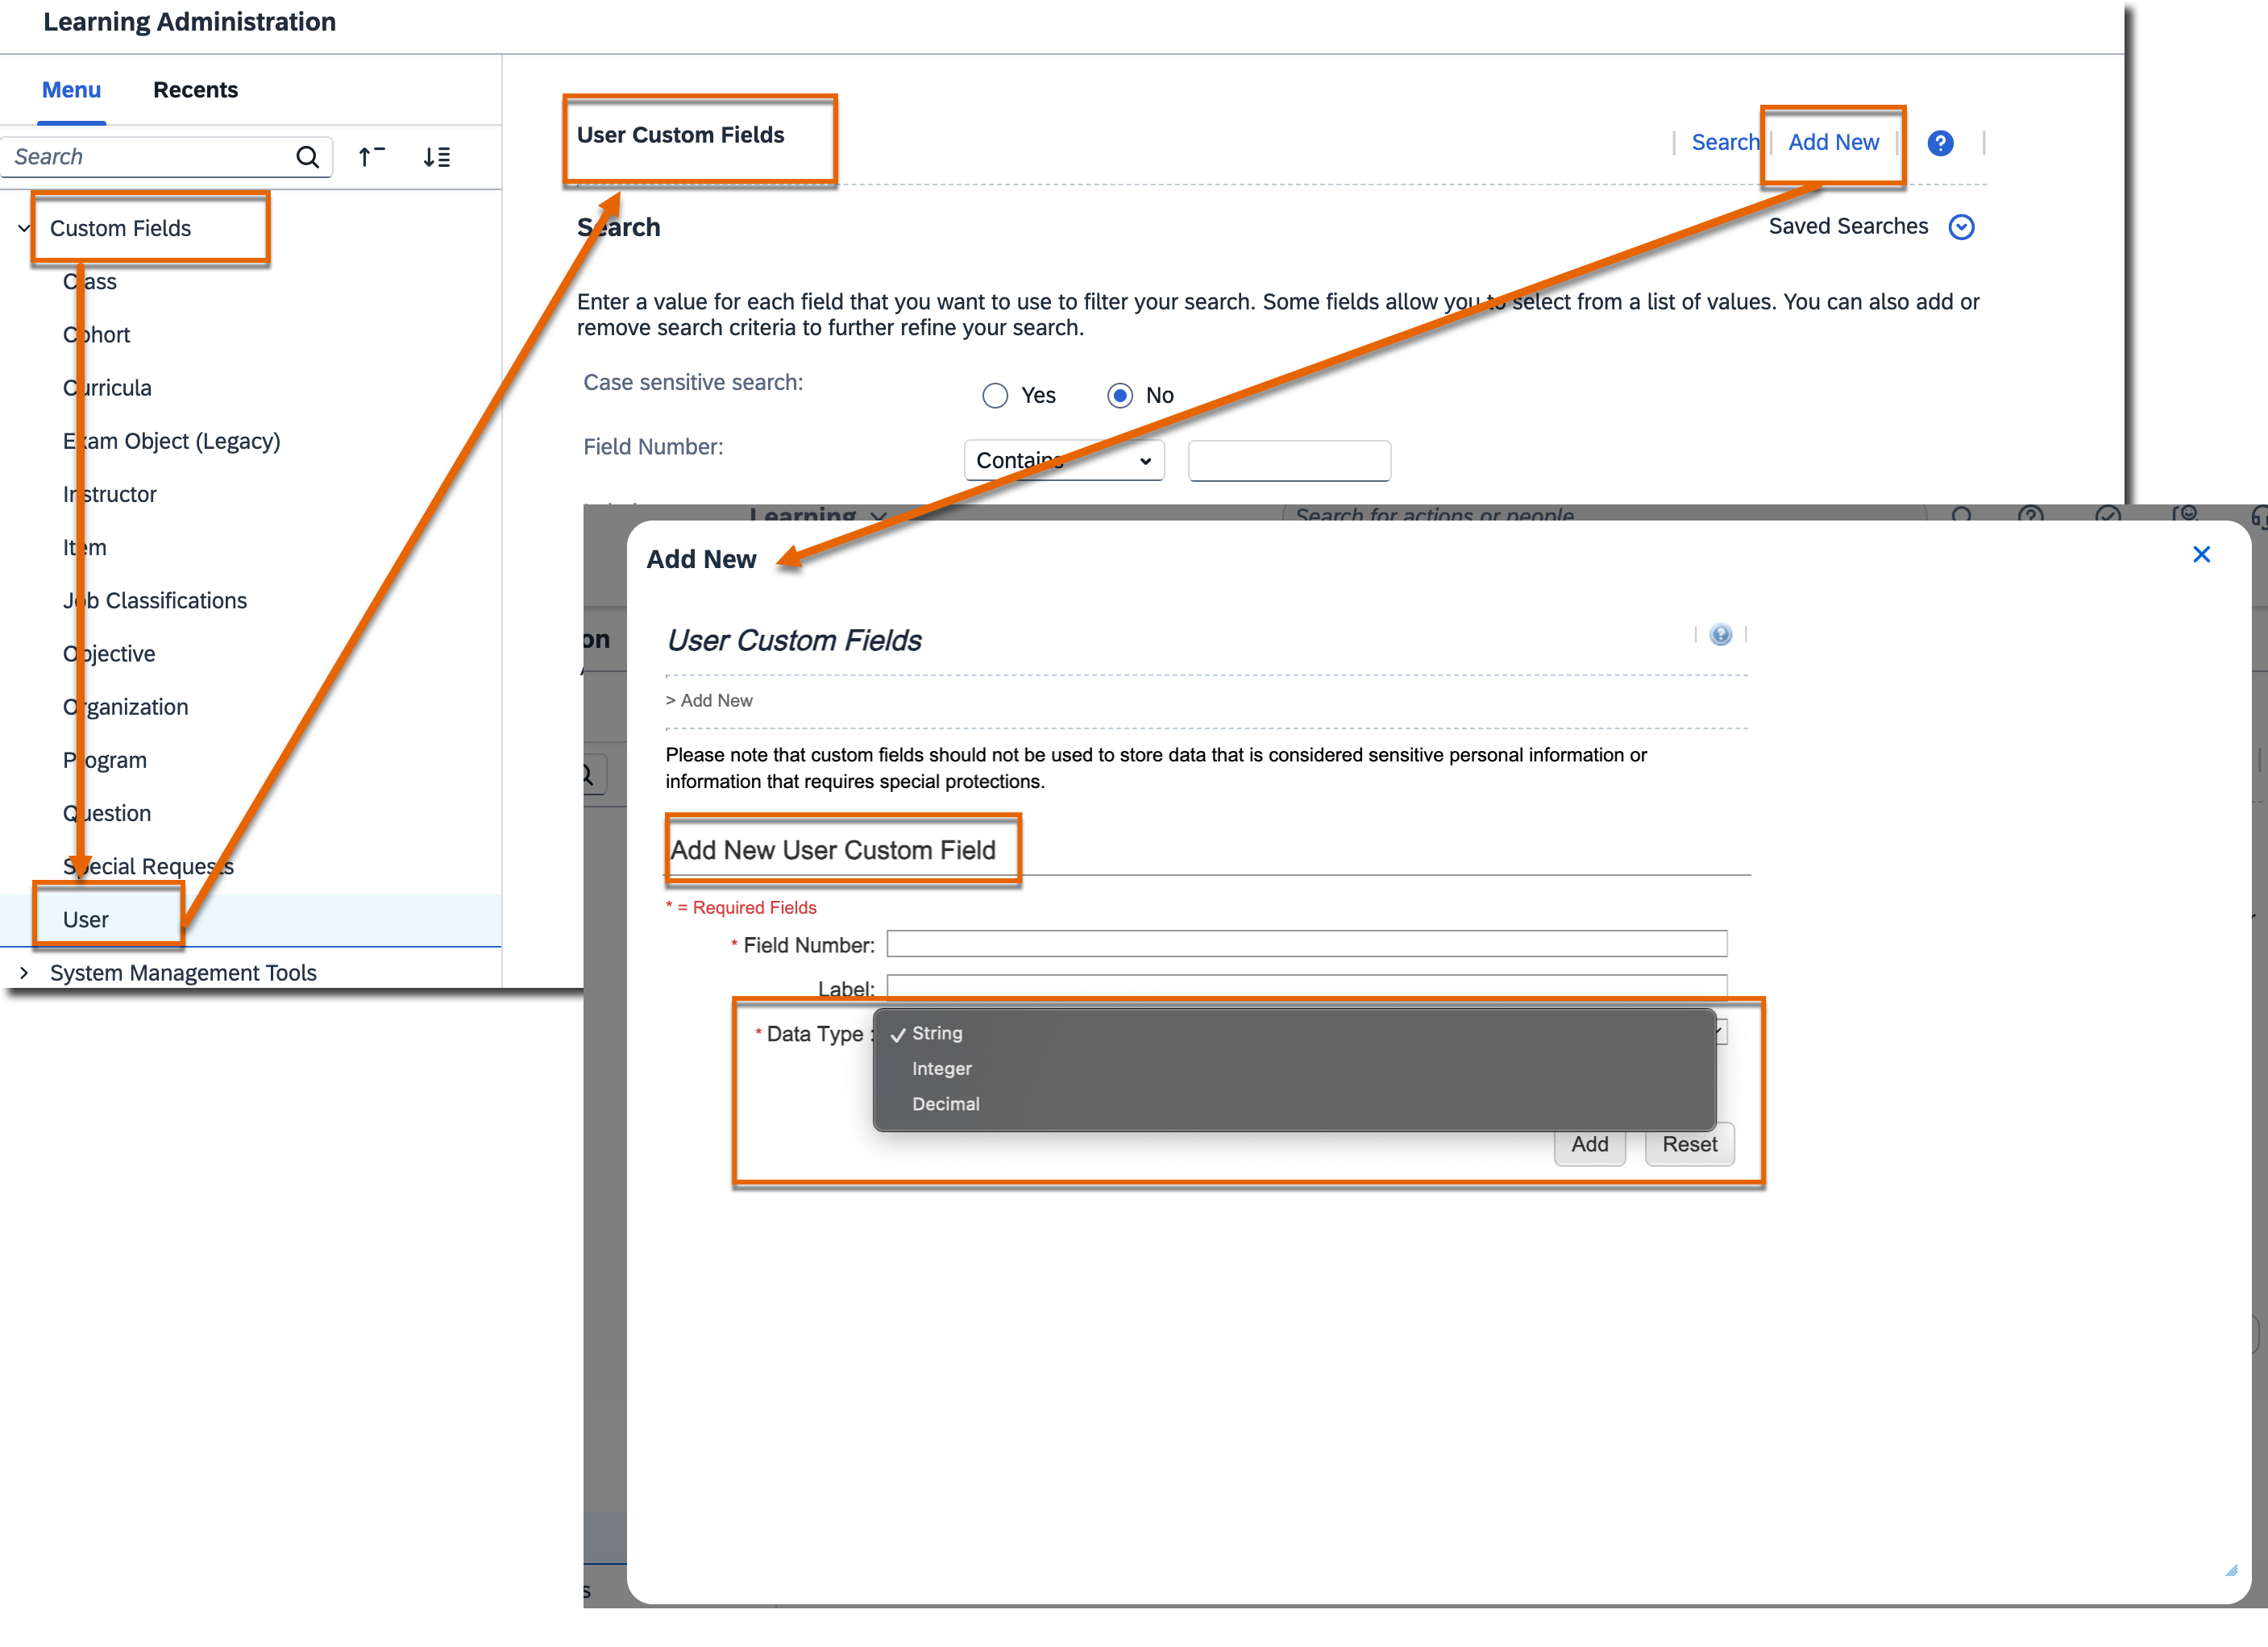
Task: Switch to the Recents tab
Action: 195,90
